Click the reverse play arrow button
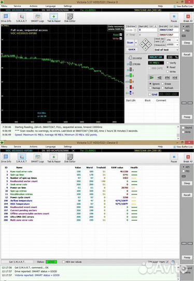194x281 pixels. [x=160, y=78]
